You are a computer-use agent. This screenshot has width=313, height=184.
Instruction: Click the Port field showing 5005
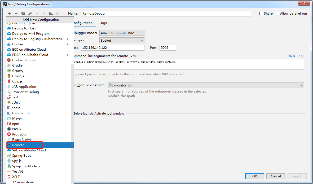(168, 48)
